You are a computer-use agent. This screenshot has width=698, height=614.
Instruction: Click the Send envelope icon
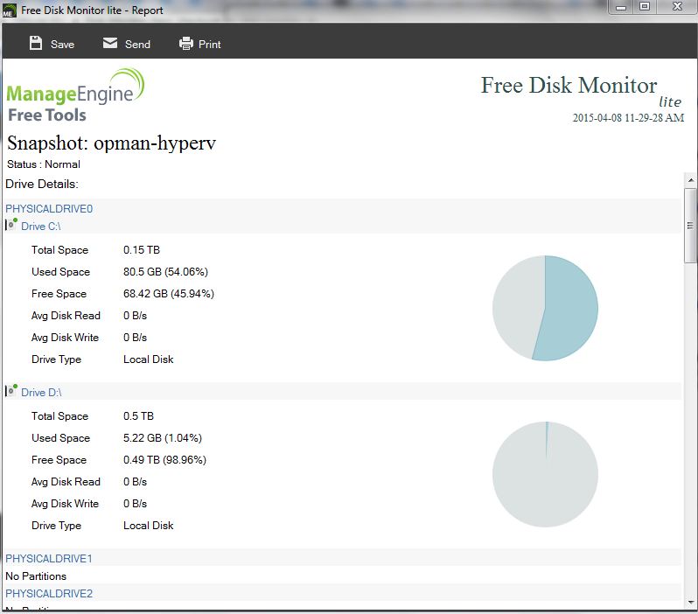pyautogui.click(x=110, y=43)
